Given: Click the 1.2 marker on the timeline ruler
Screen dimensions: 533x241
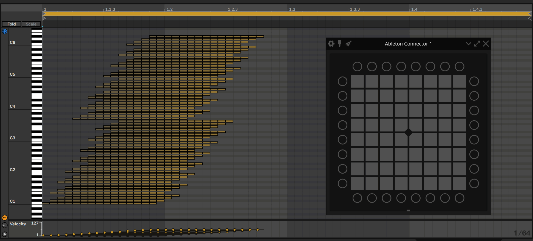Looking at the screenshot, I should [x=169, y=9].
